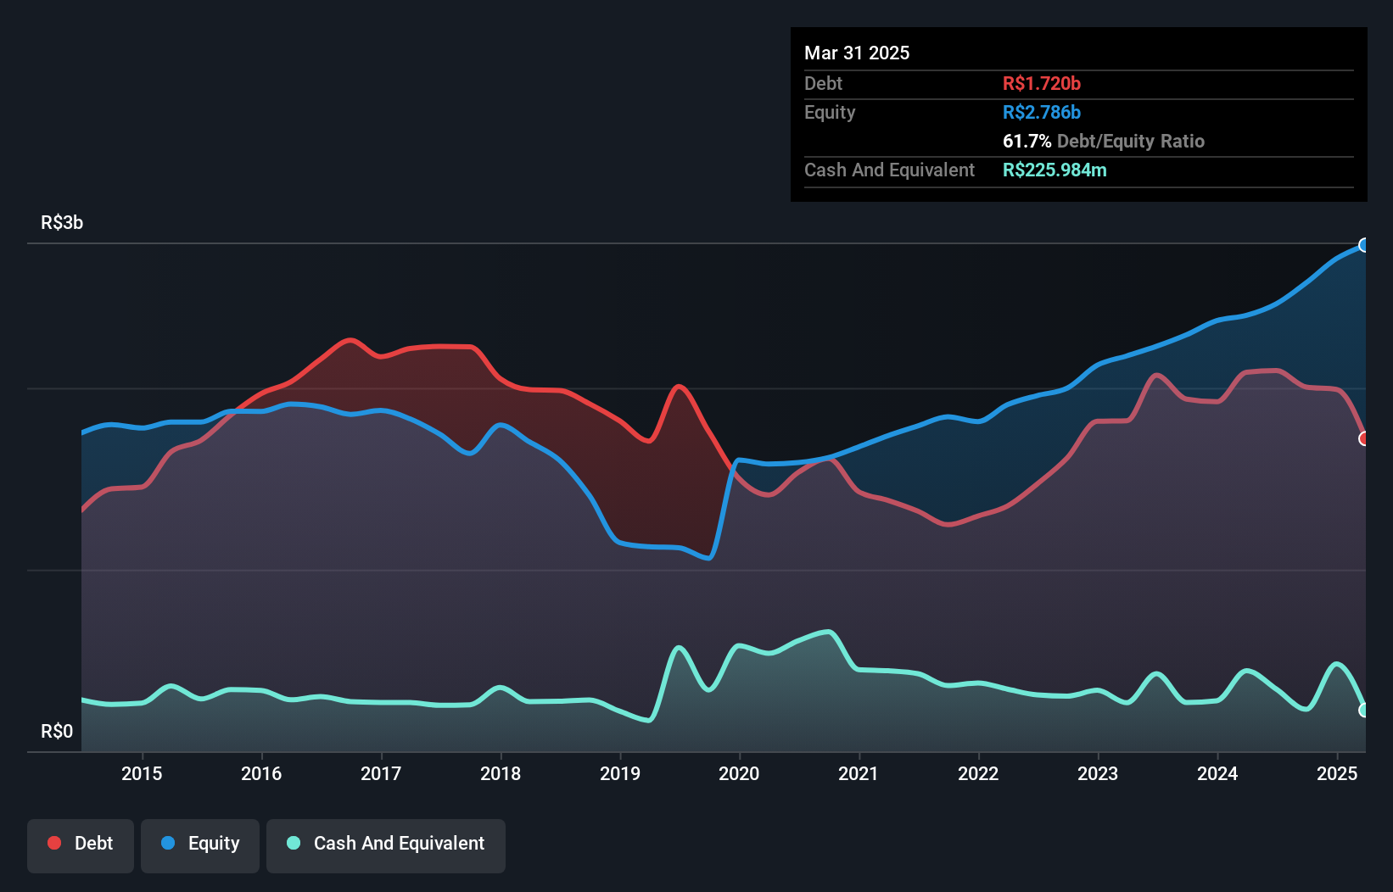
Task: Toggle Cash And Equivalent legend button
Action: tap(386, 845)
